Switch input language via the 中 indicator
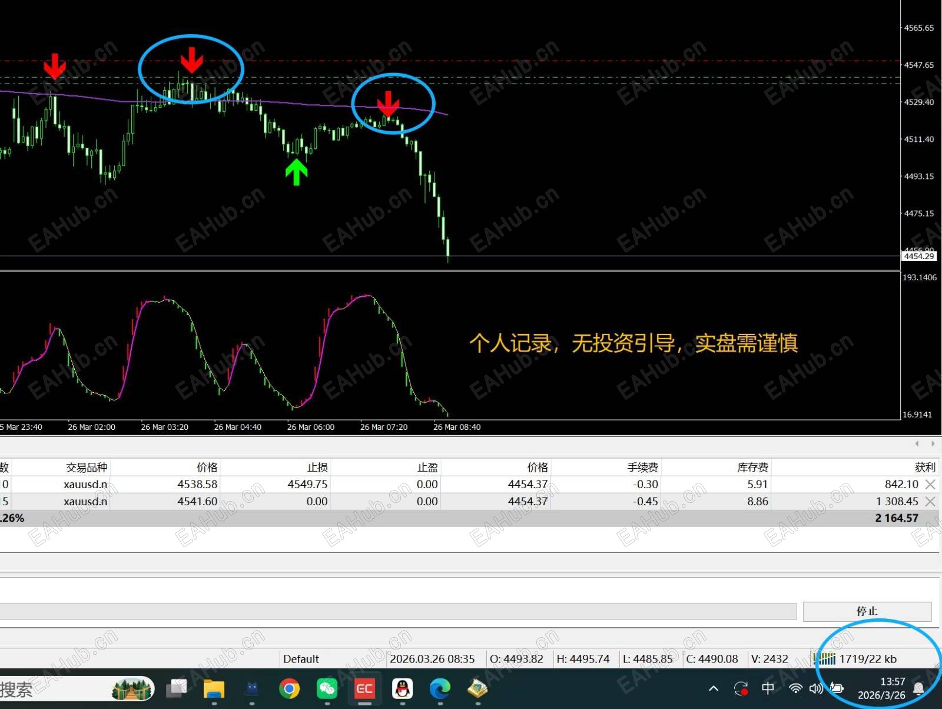The height and width of the screenshot is (709, 942). [768, 688]
